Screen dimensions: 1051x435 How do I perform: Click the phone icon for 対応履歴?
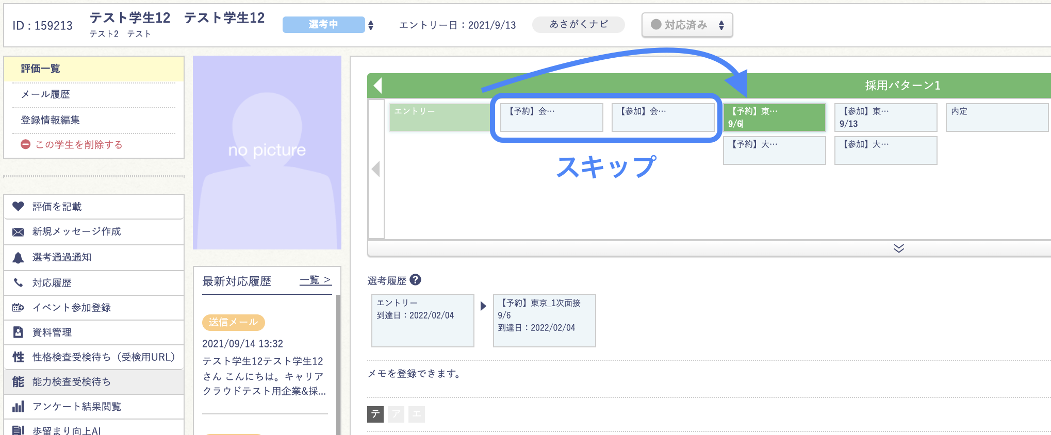tap(18, 282)
